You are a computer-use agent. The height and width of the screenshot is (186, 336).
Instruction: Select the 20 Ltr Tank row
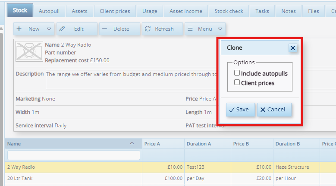pyautogui.click(x=170, y=179)
